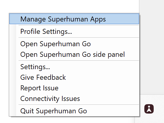File a bug via Report Issue
This screenshot has height=123, width=164.
click(74, 88)
